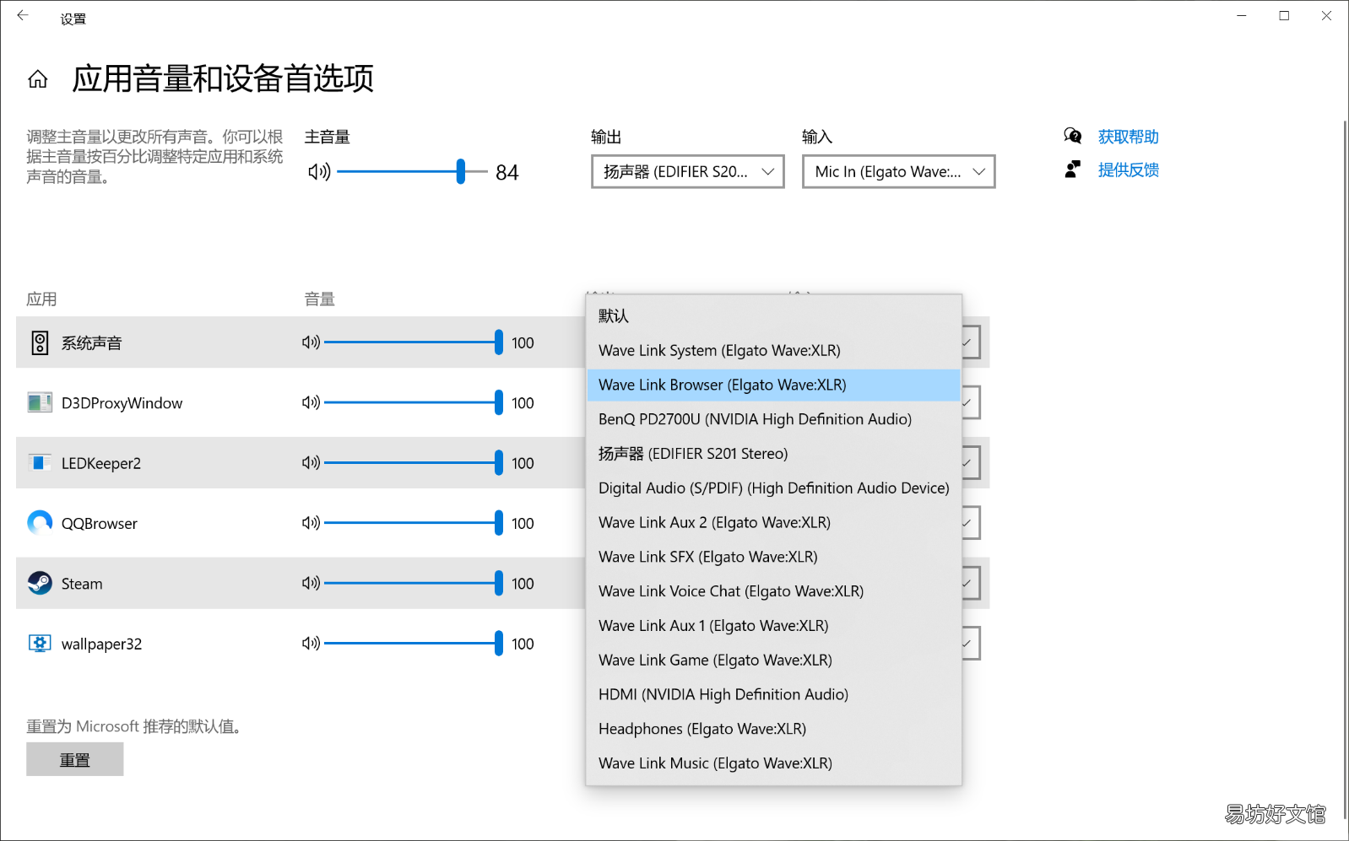Mute master volume speaker icon
1349x841 pixels.
point(318,172)
